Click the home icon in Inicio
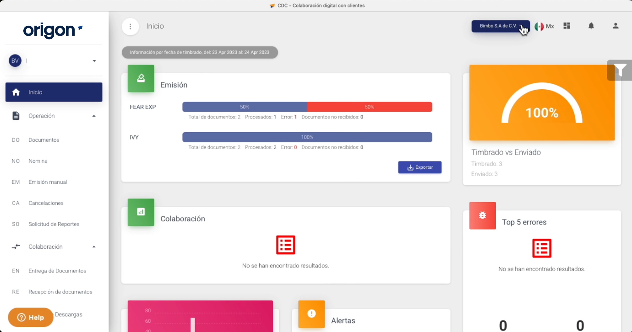632x332 pixels. 16,92
